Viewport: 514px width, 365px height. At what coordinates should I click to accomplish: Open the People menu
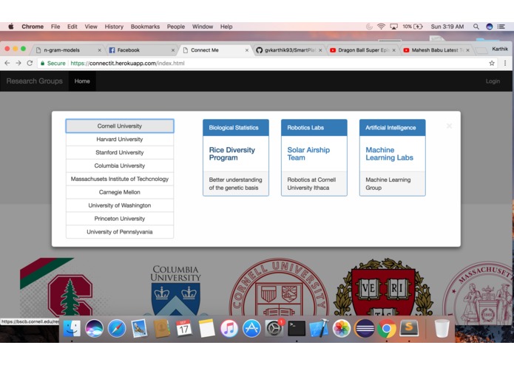coord(176,27)
